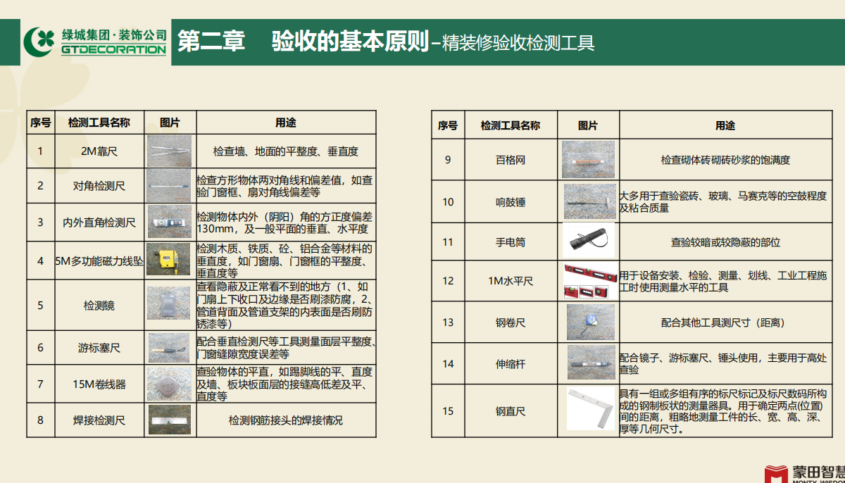Select the slide title 验收的基本原则
The width and height of the screenshot is (845, 483).
(351, 42)
